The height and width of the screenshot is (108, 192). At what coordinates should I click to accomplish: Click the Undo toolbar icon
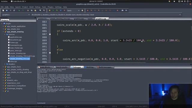(19, 10)
